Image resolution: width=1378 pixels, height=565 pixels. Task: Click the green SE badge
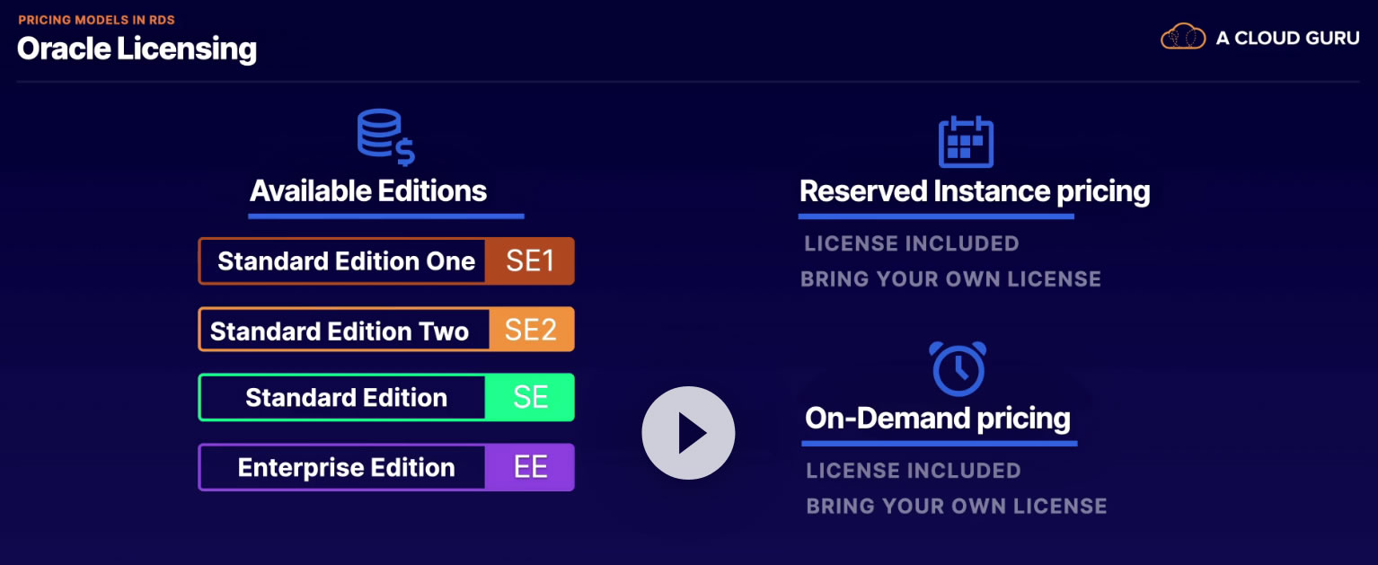click(530, 398)
